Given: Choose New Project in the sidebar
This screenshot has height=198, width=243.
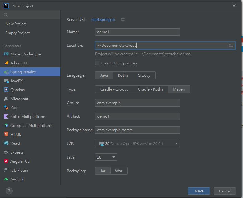Looking at the screenshot, I should (16, 24).
